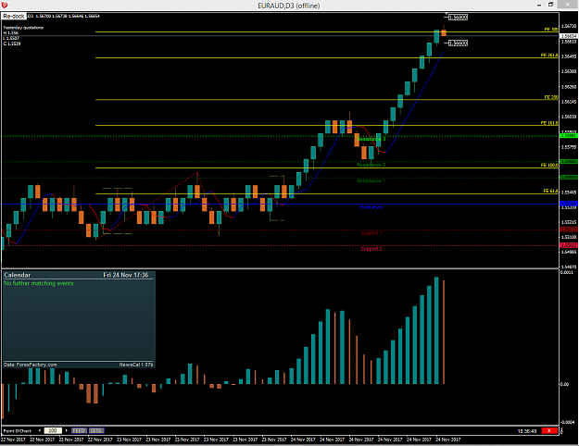Click the upper price label box above candles
Viewport: 579px width, 446px height.
point(458,17)
